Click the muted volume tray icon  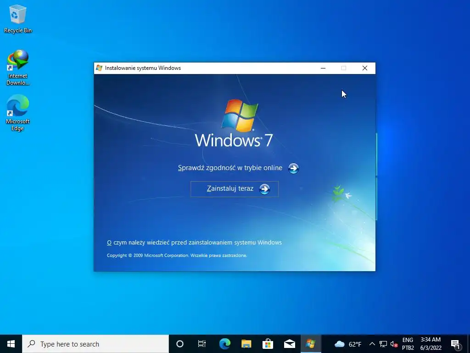click(x=394, y=344)
